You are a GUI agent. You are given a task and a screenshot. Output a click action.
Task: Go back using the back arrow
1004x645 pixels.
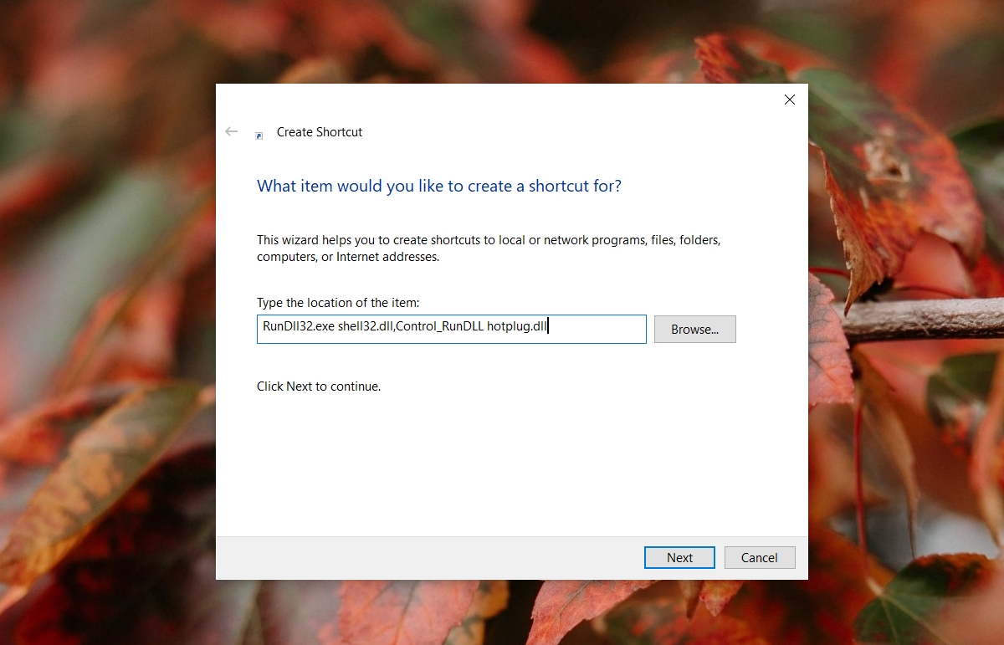[x=232, y=132]
